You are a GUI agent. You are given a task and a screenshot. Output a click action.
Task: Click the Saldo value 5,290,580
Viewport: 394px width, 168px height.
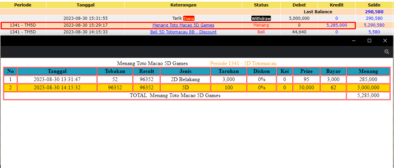point(374,25)
